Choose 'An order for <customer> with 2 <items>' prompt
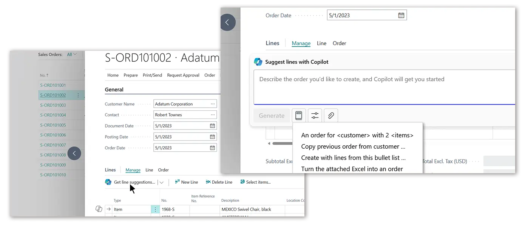Image resolution: width=525 pixels, height=227 pixels. (x=357, y=135)
